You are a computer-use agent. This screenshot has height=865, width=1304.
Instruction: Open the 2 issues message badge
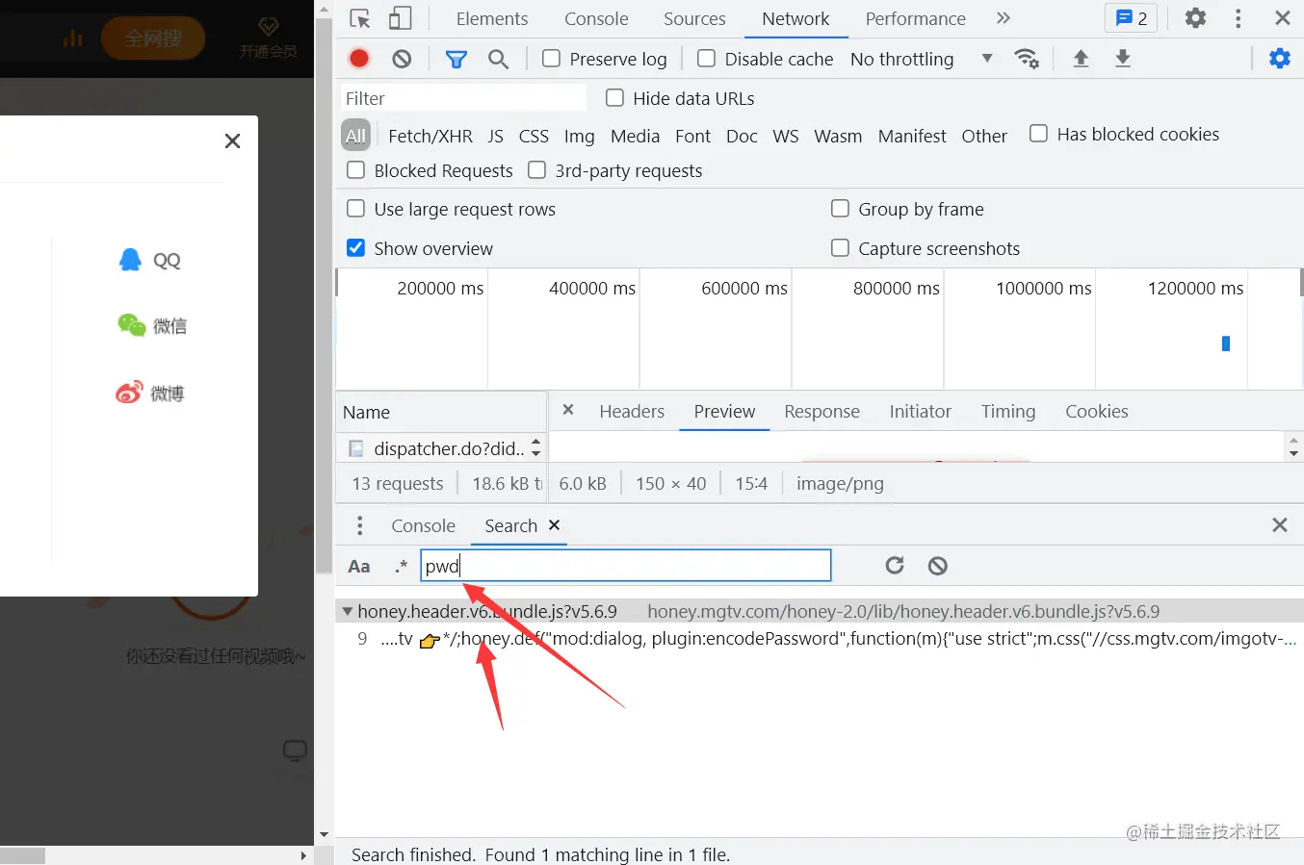pyautogui.click(x=1132, y=18)
